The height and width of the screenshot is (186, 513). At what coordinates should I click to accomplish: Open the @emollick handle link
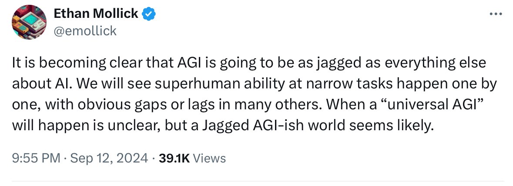click(x=85, y=30)
